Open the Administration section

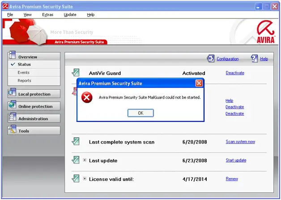point(34,118)
